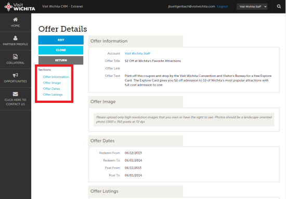
Task: Select CLICK HERE TO CONTACT US label
Action: tap(15, 102)
